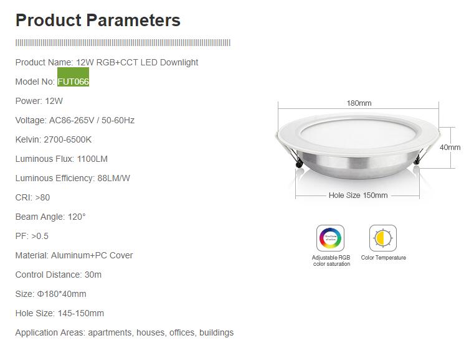Click the striped divider bar under heading

[123, 42]
